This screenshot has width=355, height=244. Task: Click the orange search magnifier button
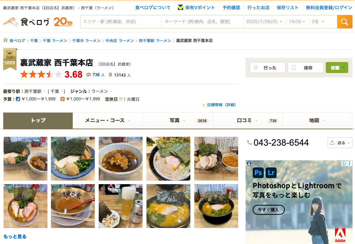click(345, 22)
